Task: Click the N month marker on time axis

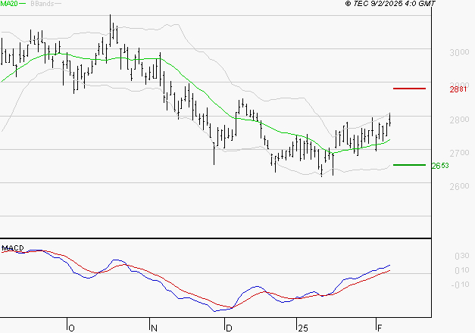Action: [154, 328]
